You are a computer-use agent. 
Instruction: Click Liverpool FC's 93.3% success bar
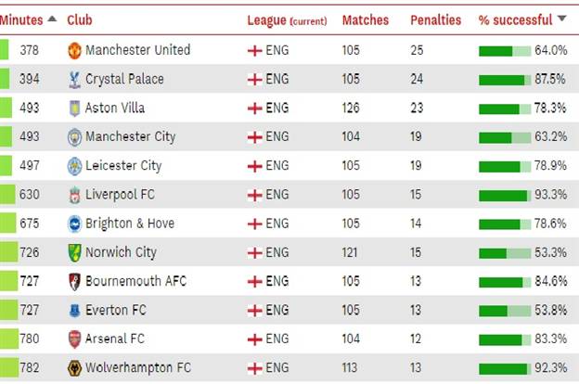point(505,195)
